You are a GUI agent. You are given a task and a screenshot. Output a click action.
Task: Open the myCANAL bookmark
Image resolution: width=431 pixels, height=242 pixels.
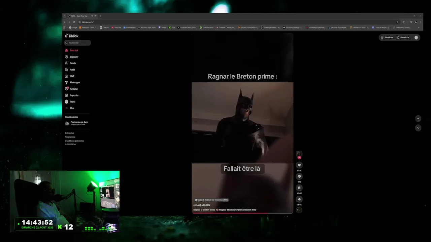click(x=147, y=28)
